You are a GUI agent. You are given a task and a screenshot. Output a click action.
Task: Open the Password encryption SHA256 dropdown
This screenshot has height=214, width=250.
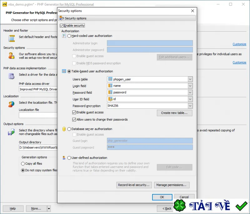(x=190, y=106)
